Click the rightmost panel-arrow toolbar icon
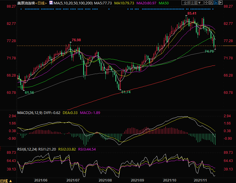The image size is (236, 183). pyautogui.click(x=220, y=3)
